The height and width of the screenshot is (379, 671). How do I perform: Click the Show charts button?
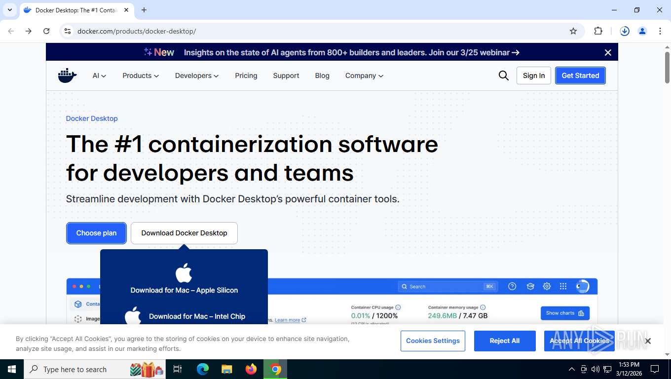[x=565, y=313]
